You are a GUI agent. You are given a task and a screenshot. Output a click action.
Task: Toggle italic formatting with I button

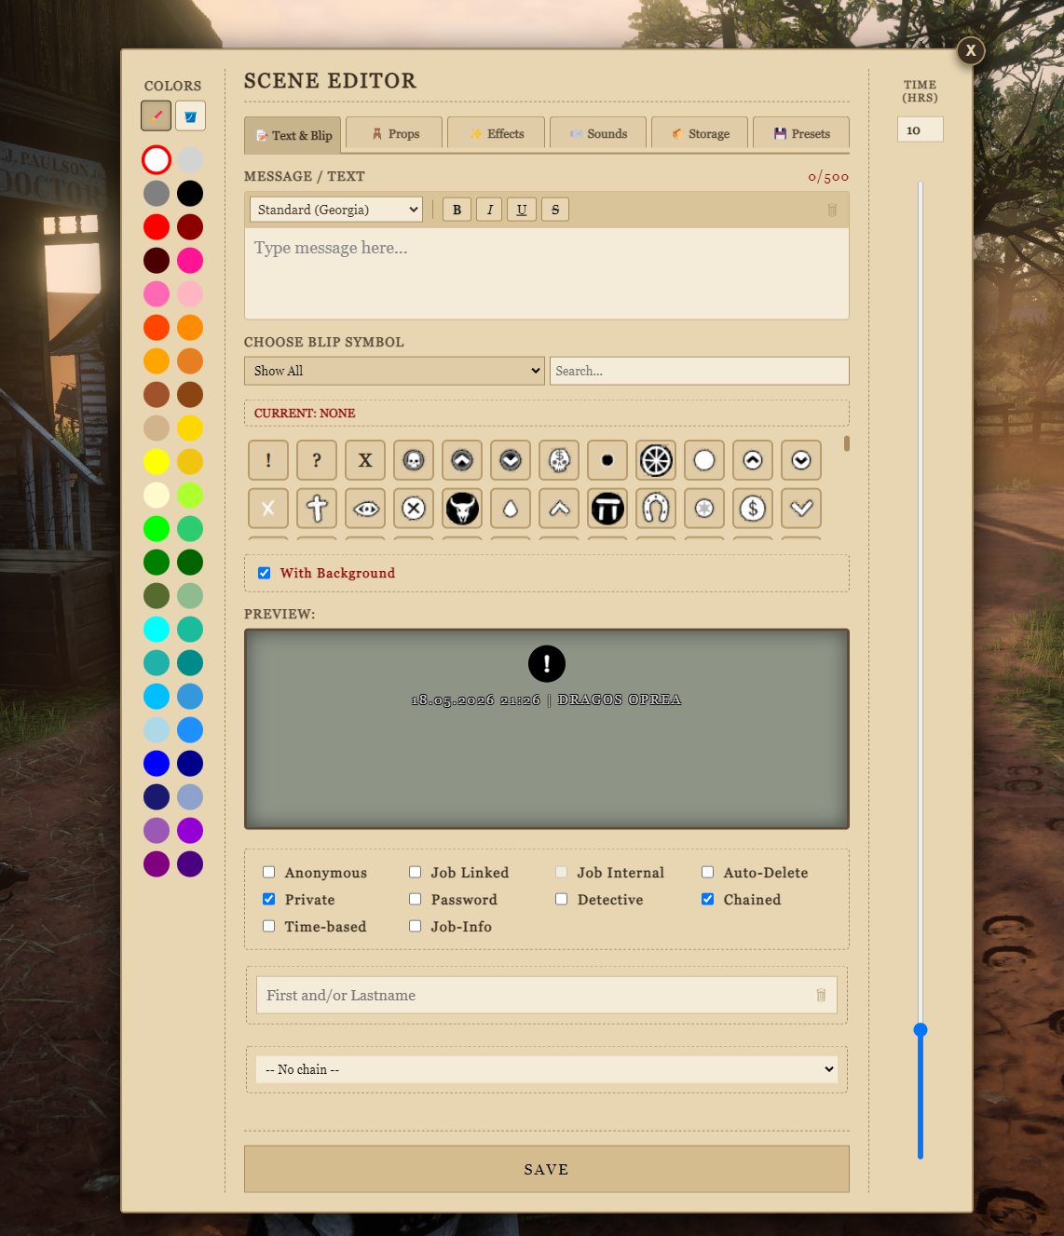[x=489, y=210]
